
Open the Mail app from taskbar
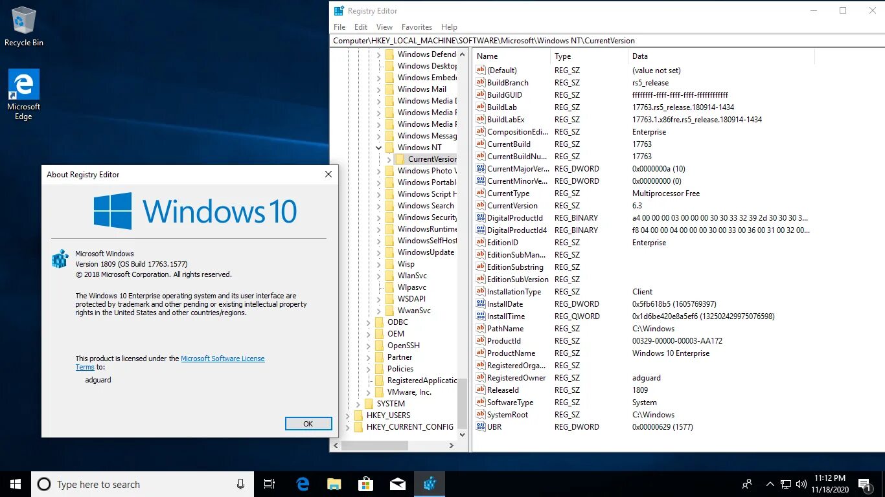pyautogui.click(x=397, y=484)
